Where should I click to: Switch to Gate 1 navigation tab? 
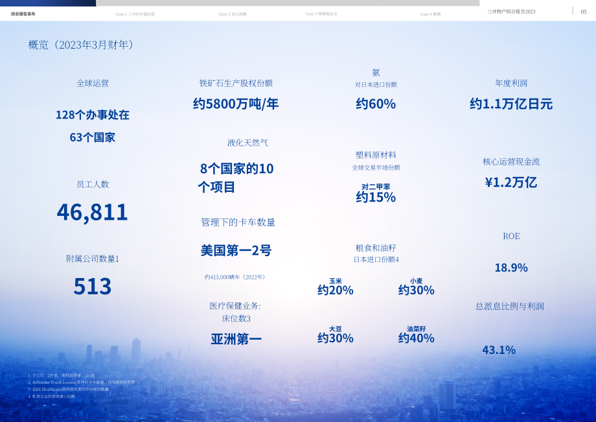(135, 14)
